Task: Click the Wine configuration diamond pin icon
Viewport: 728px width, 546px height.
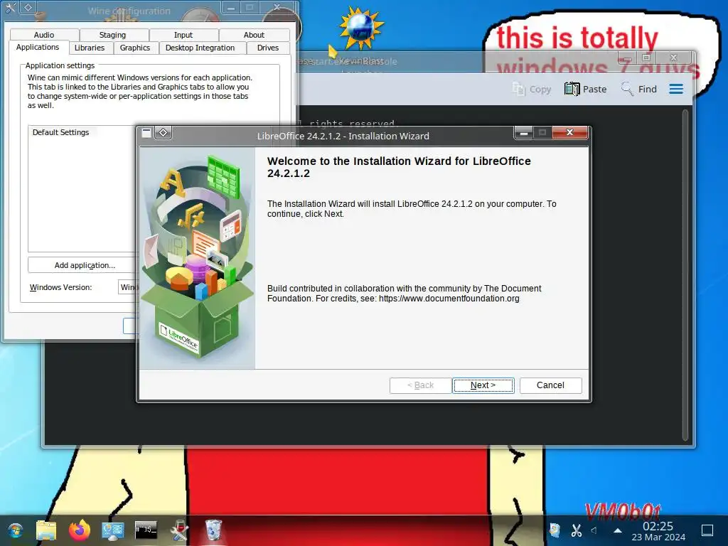Action: click(28, 7)
